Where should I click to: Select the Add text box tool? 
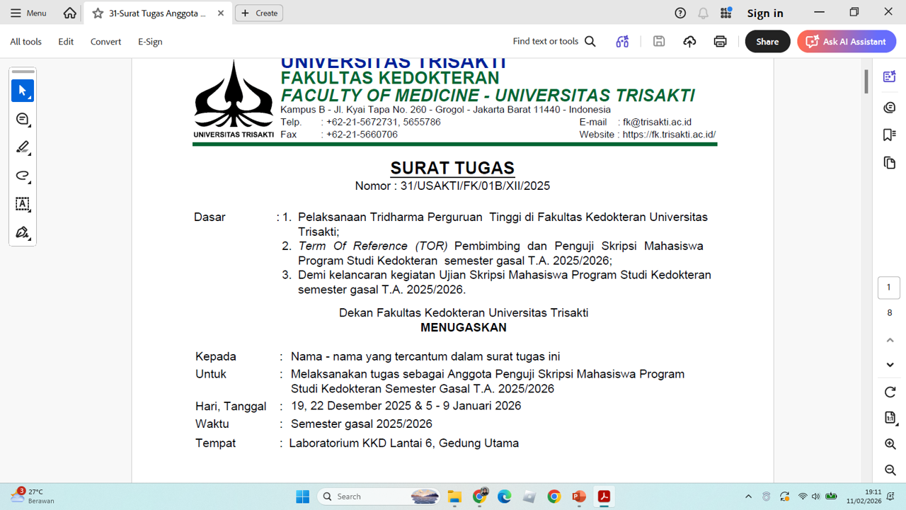(23, 204)
